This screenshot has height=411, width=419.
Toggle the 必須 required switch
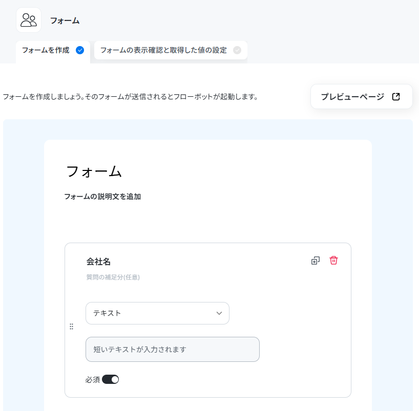coord(110,379)
